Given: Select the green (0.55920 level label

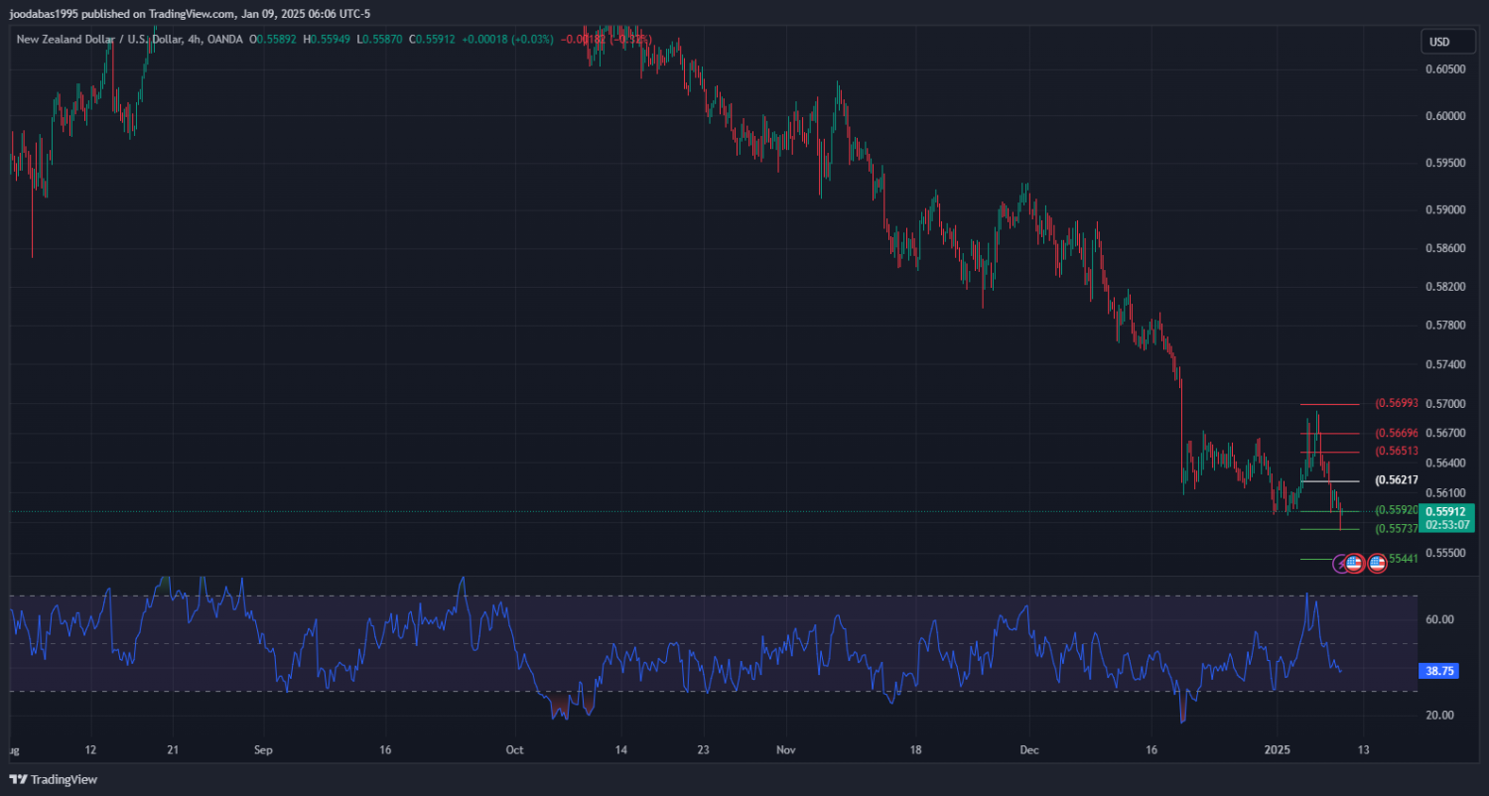Looking at the screenshot, I should (1395, 510).
